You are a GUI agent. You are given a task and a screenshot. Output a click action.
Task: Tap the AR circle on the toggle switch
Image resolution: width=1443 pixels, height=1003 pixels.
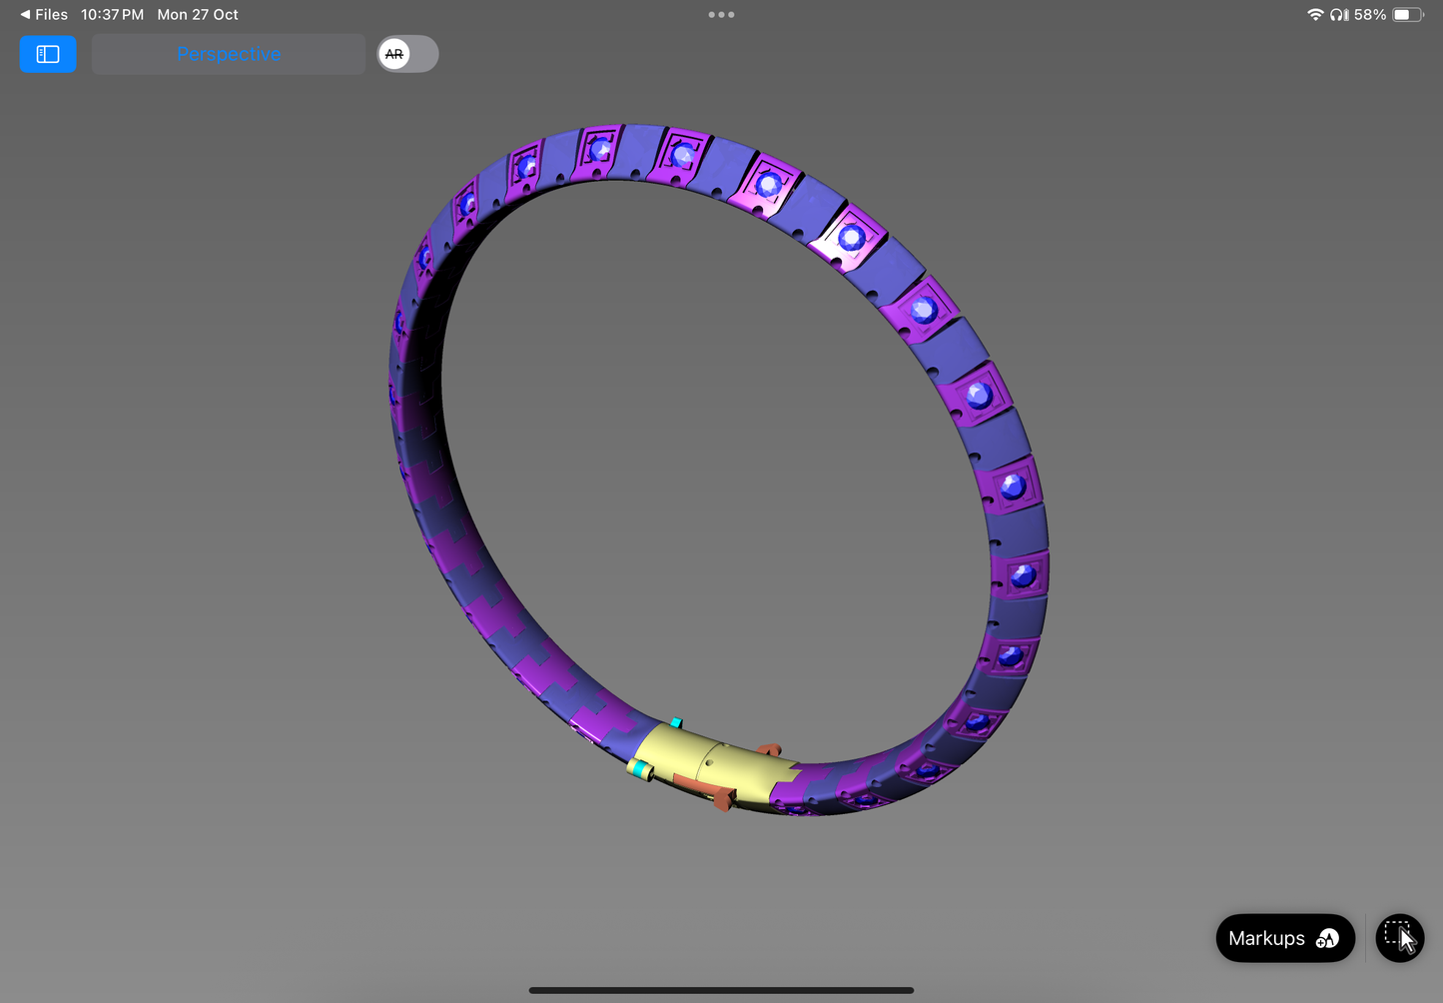point(394,54)
